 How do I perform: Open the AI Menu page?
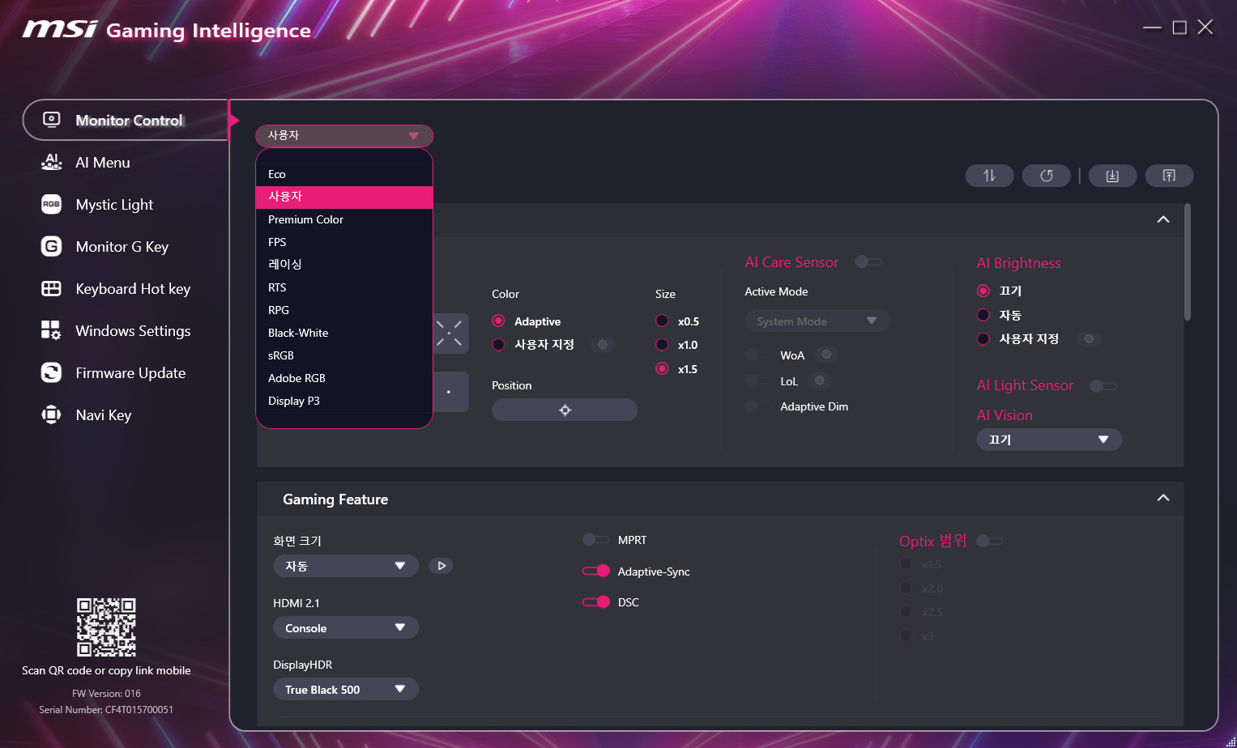point(102,163)
